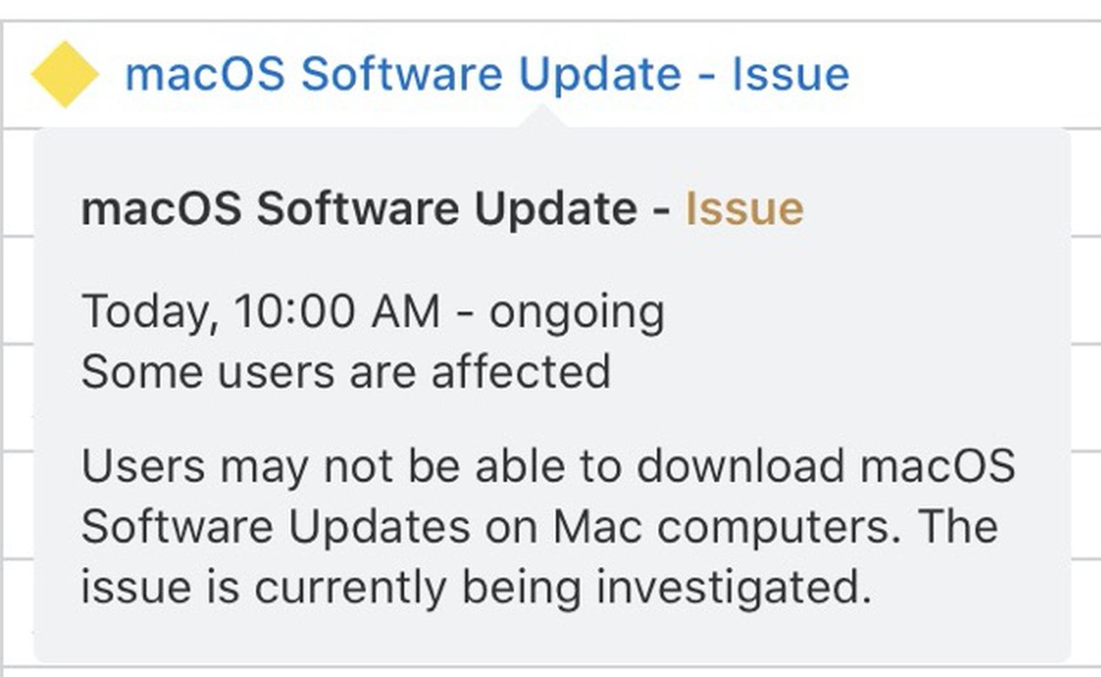
Task: Click 'Users may not be able' description line
Action: coord(548,466)
